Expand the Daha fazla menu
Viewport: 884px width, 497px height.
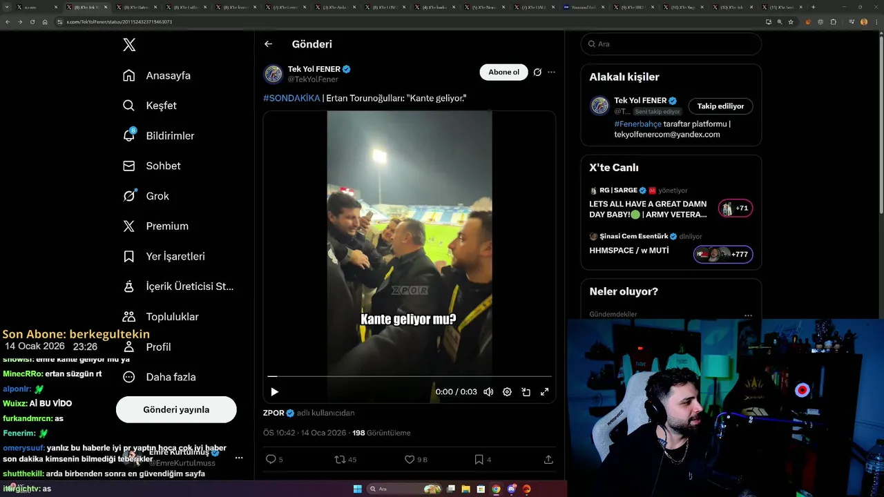159,377
